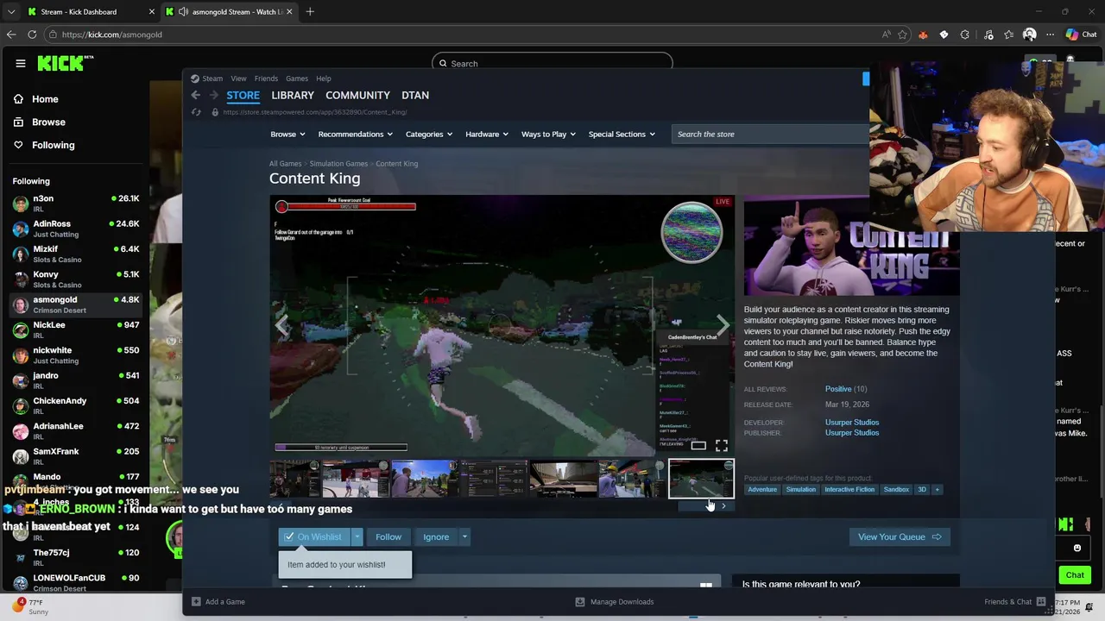Open browser settings and more menu
This screenshot has height=621, width=1105.
coord(1050,34)
